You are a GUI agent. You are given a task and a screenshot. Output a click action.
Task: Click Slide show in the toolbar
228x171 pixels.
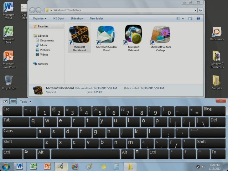click(x=77, y=19)
